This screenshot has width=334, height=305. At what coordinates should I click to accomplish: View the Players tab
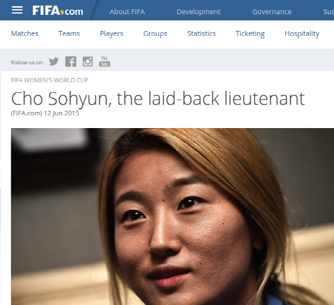pyautogui.click(x=111, y=33)
